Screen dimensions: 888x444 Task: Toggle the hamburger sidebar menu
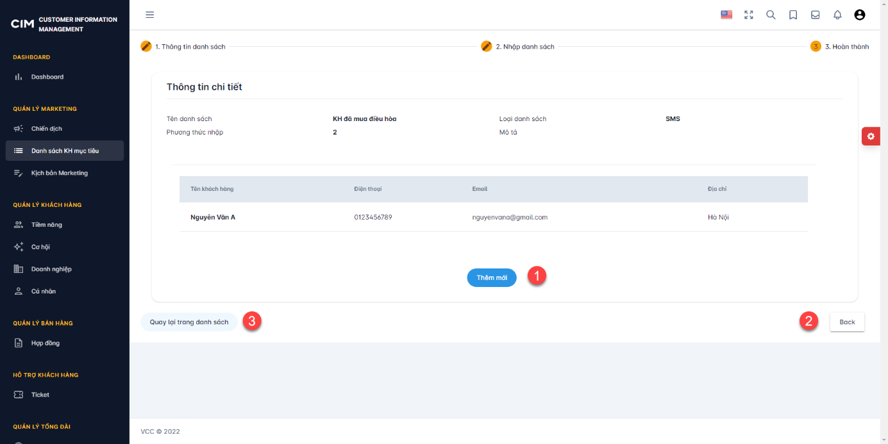[x=150, y=15]
